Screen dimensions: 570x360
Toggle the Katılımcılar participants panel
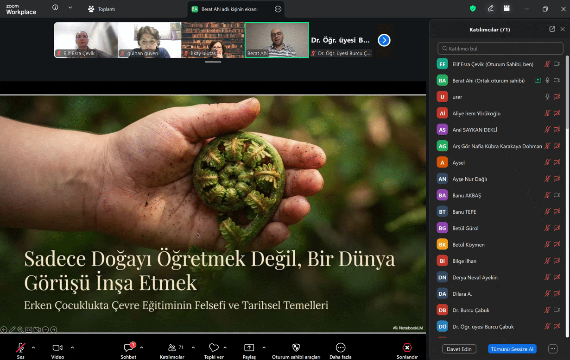(x=172, y=348)
